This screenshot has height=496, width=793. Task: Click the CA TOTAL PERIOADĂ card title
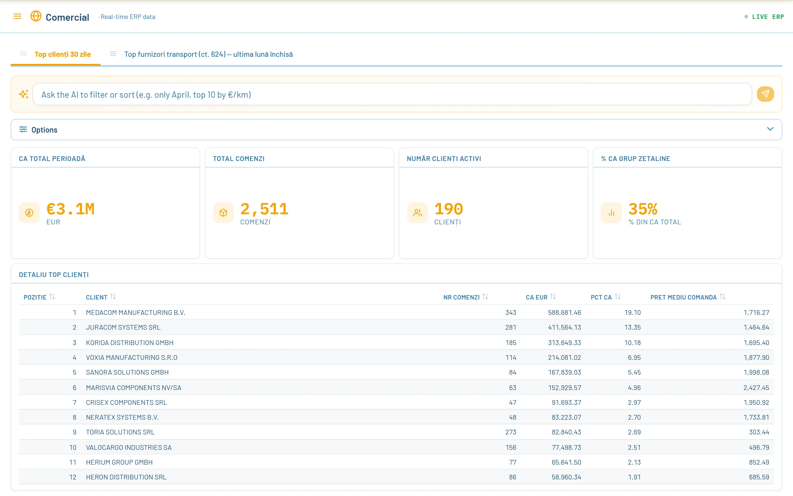[52, 158]
